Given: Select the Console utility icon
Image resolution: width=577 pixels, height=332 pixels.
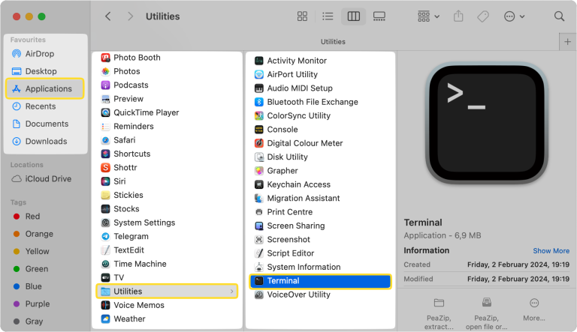Looking at the screenshot, I should pyautogui.click(x=259, y=129).
